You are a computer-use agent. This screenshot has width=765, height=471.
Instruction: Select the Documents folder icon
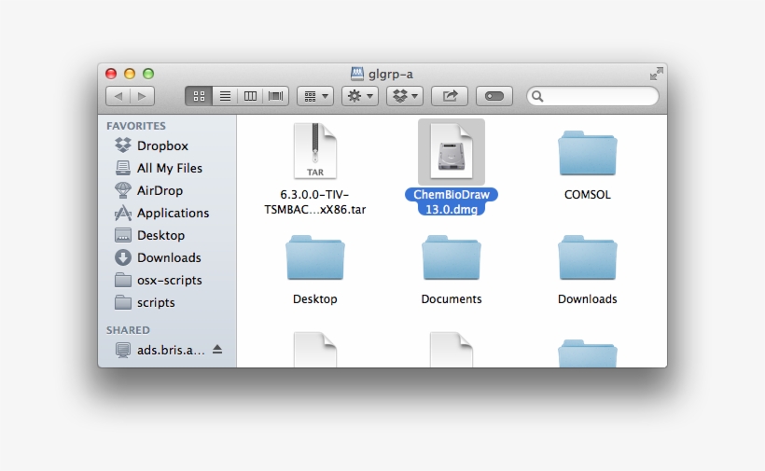(x=452, y=257)
